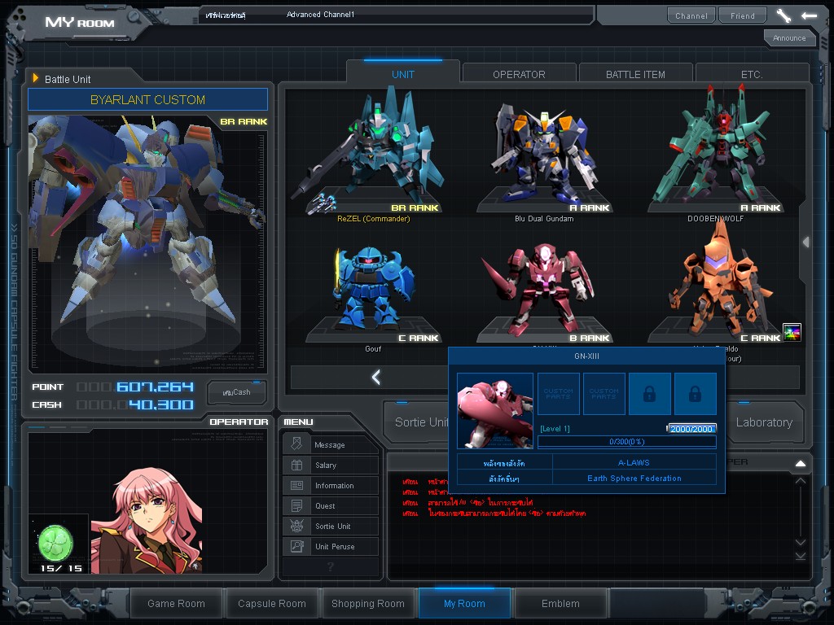Image resolution: width=834 pixels, height=625 pixels.
Task: Go to the previous unit page arrow
Action: 376,378
